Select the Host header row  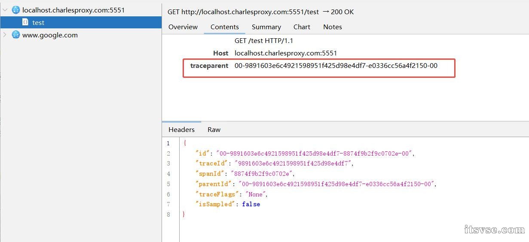coord(285,53)
